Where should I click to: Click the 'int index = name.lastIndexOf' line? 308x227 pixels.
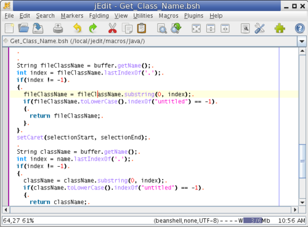[75, 159]
